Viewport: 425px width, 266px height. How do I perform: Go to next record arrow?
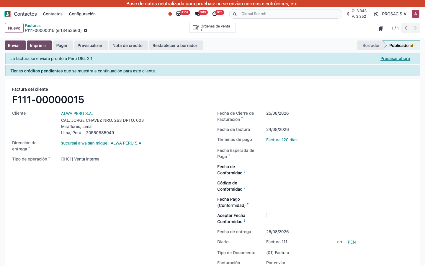pos(416,28)
